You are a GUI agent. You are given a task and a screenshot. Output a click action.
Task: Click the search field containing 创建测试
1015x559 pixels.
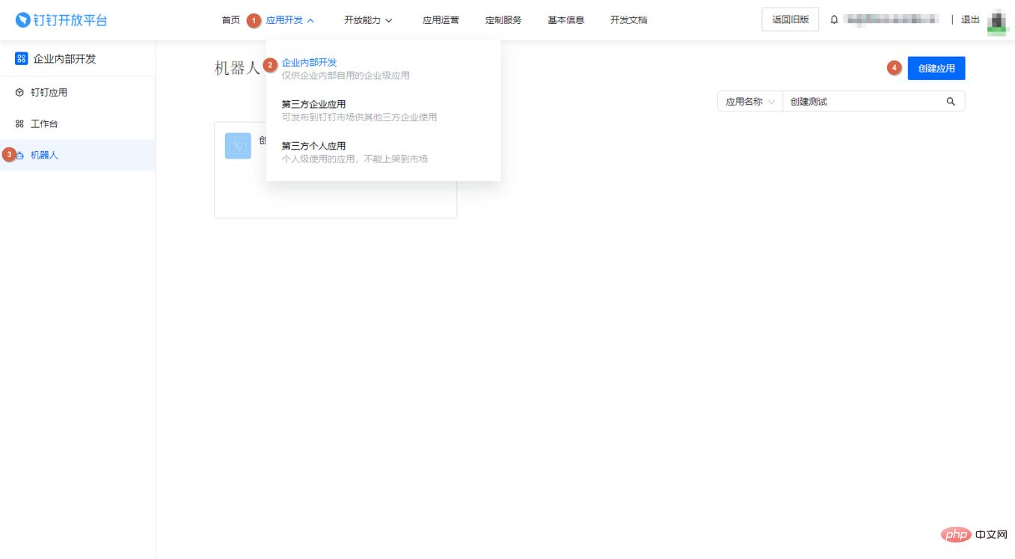point(860,102)
